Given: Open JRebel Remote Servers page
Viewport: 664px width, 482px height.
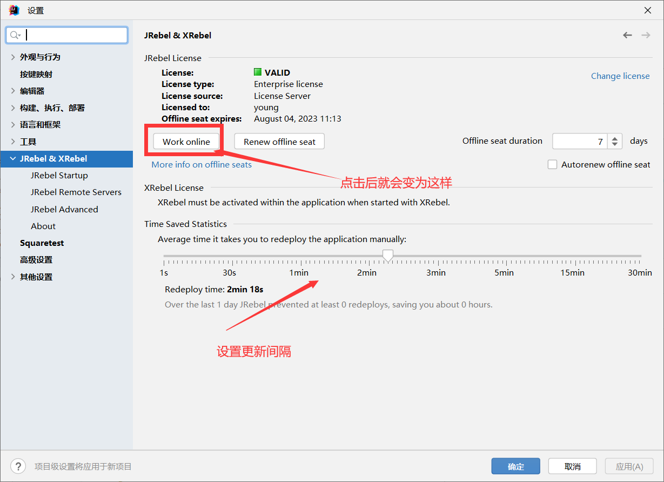Looking at the screenshot, I should (76, 192).
